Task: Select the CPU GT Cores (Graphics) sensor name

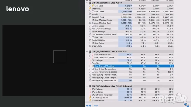Action: 102,95
